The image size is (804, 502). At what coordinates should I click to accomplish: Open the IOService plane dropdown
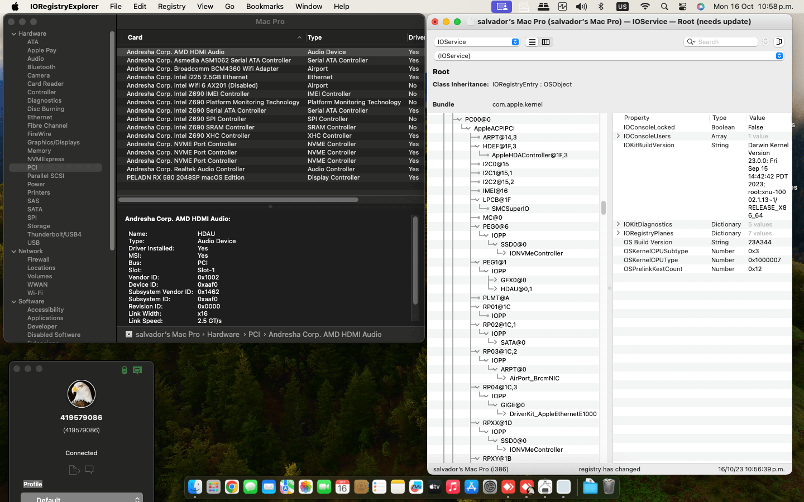477,42
